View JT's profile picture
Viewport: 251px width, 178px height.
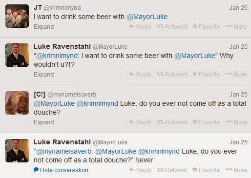point(17,16)
